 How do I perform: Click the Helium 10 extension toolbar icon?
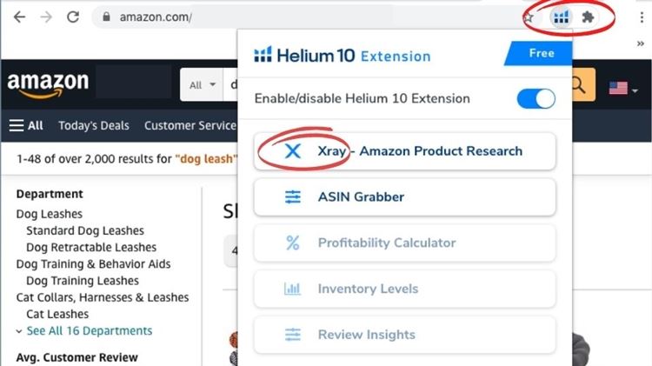coord(562,17)
